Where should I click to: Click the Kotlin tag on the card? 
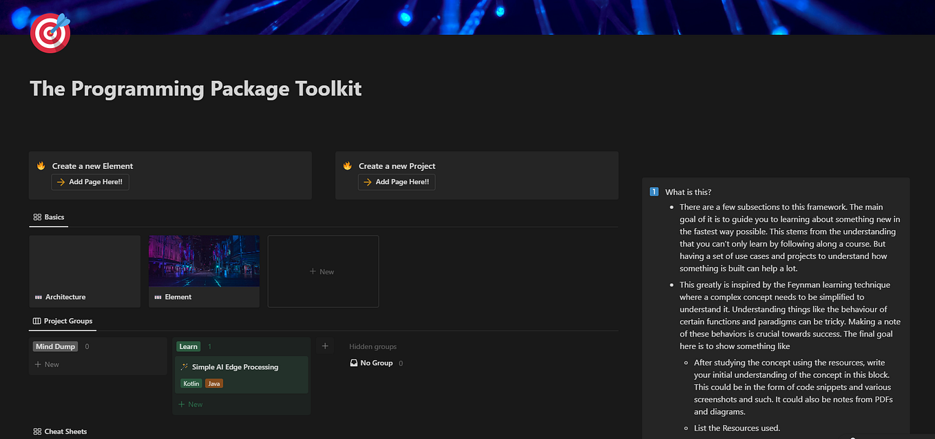[x=191, y=383]
